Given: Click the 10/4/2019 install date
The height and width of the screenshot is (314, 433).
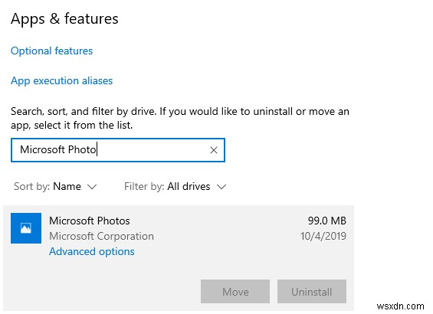Looking at the screenshot, I should (x=323, y=236).
